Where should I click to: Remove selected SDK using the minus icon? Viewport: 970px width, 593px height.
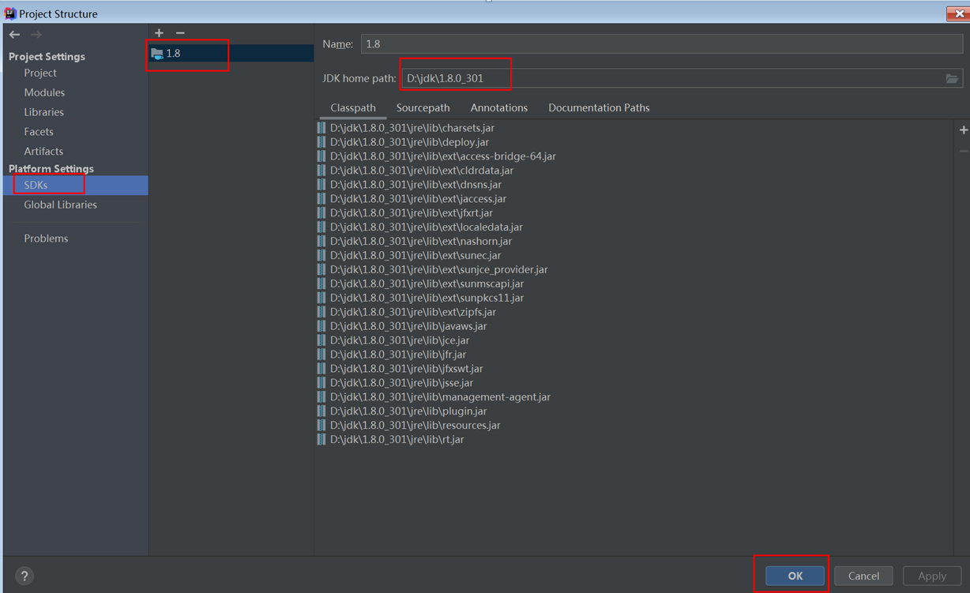coord(179,32)
